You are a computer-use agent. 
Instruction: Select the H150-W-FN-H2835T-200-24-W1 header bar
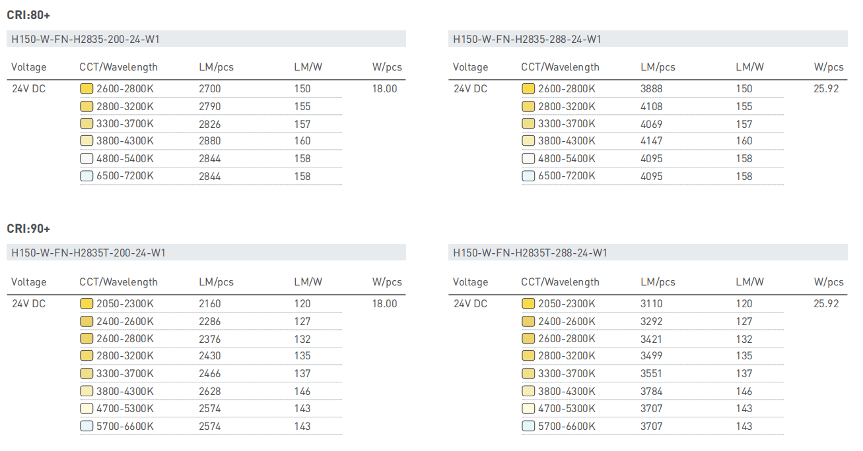(x=206, y=253)
